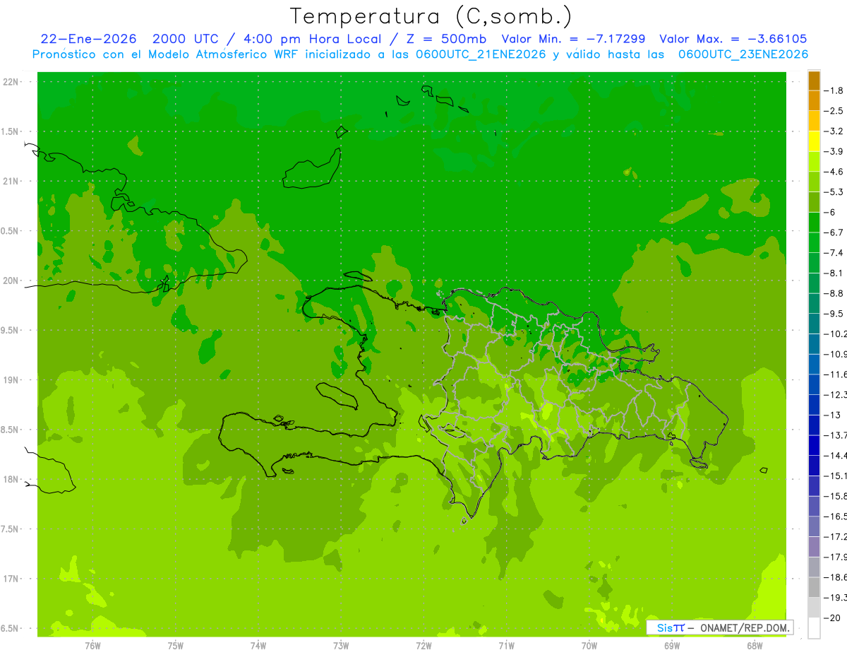Click the 68W longitude axis label

755,646
